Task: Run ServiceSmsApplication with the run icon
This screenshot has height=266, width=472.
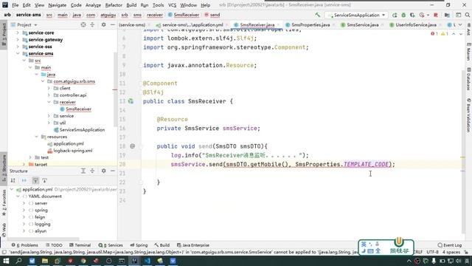Action: [x=395, y=15]
